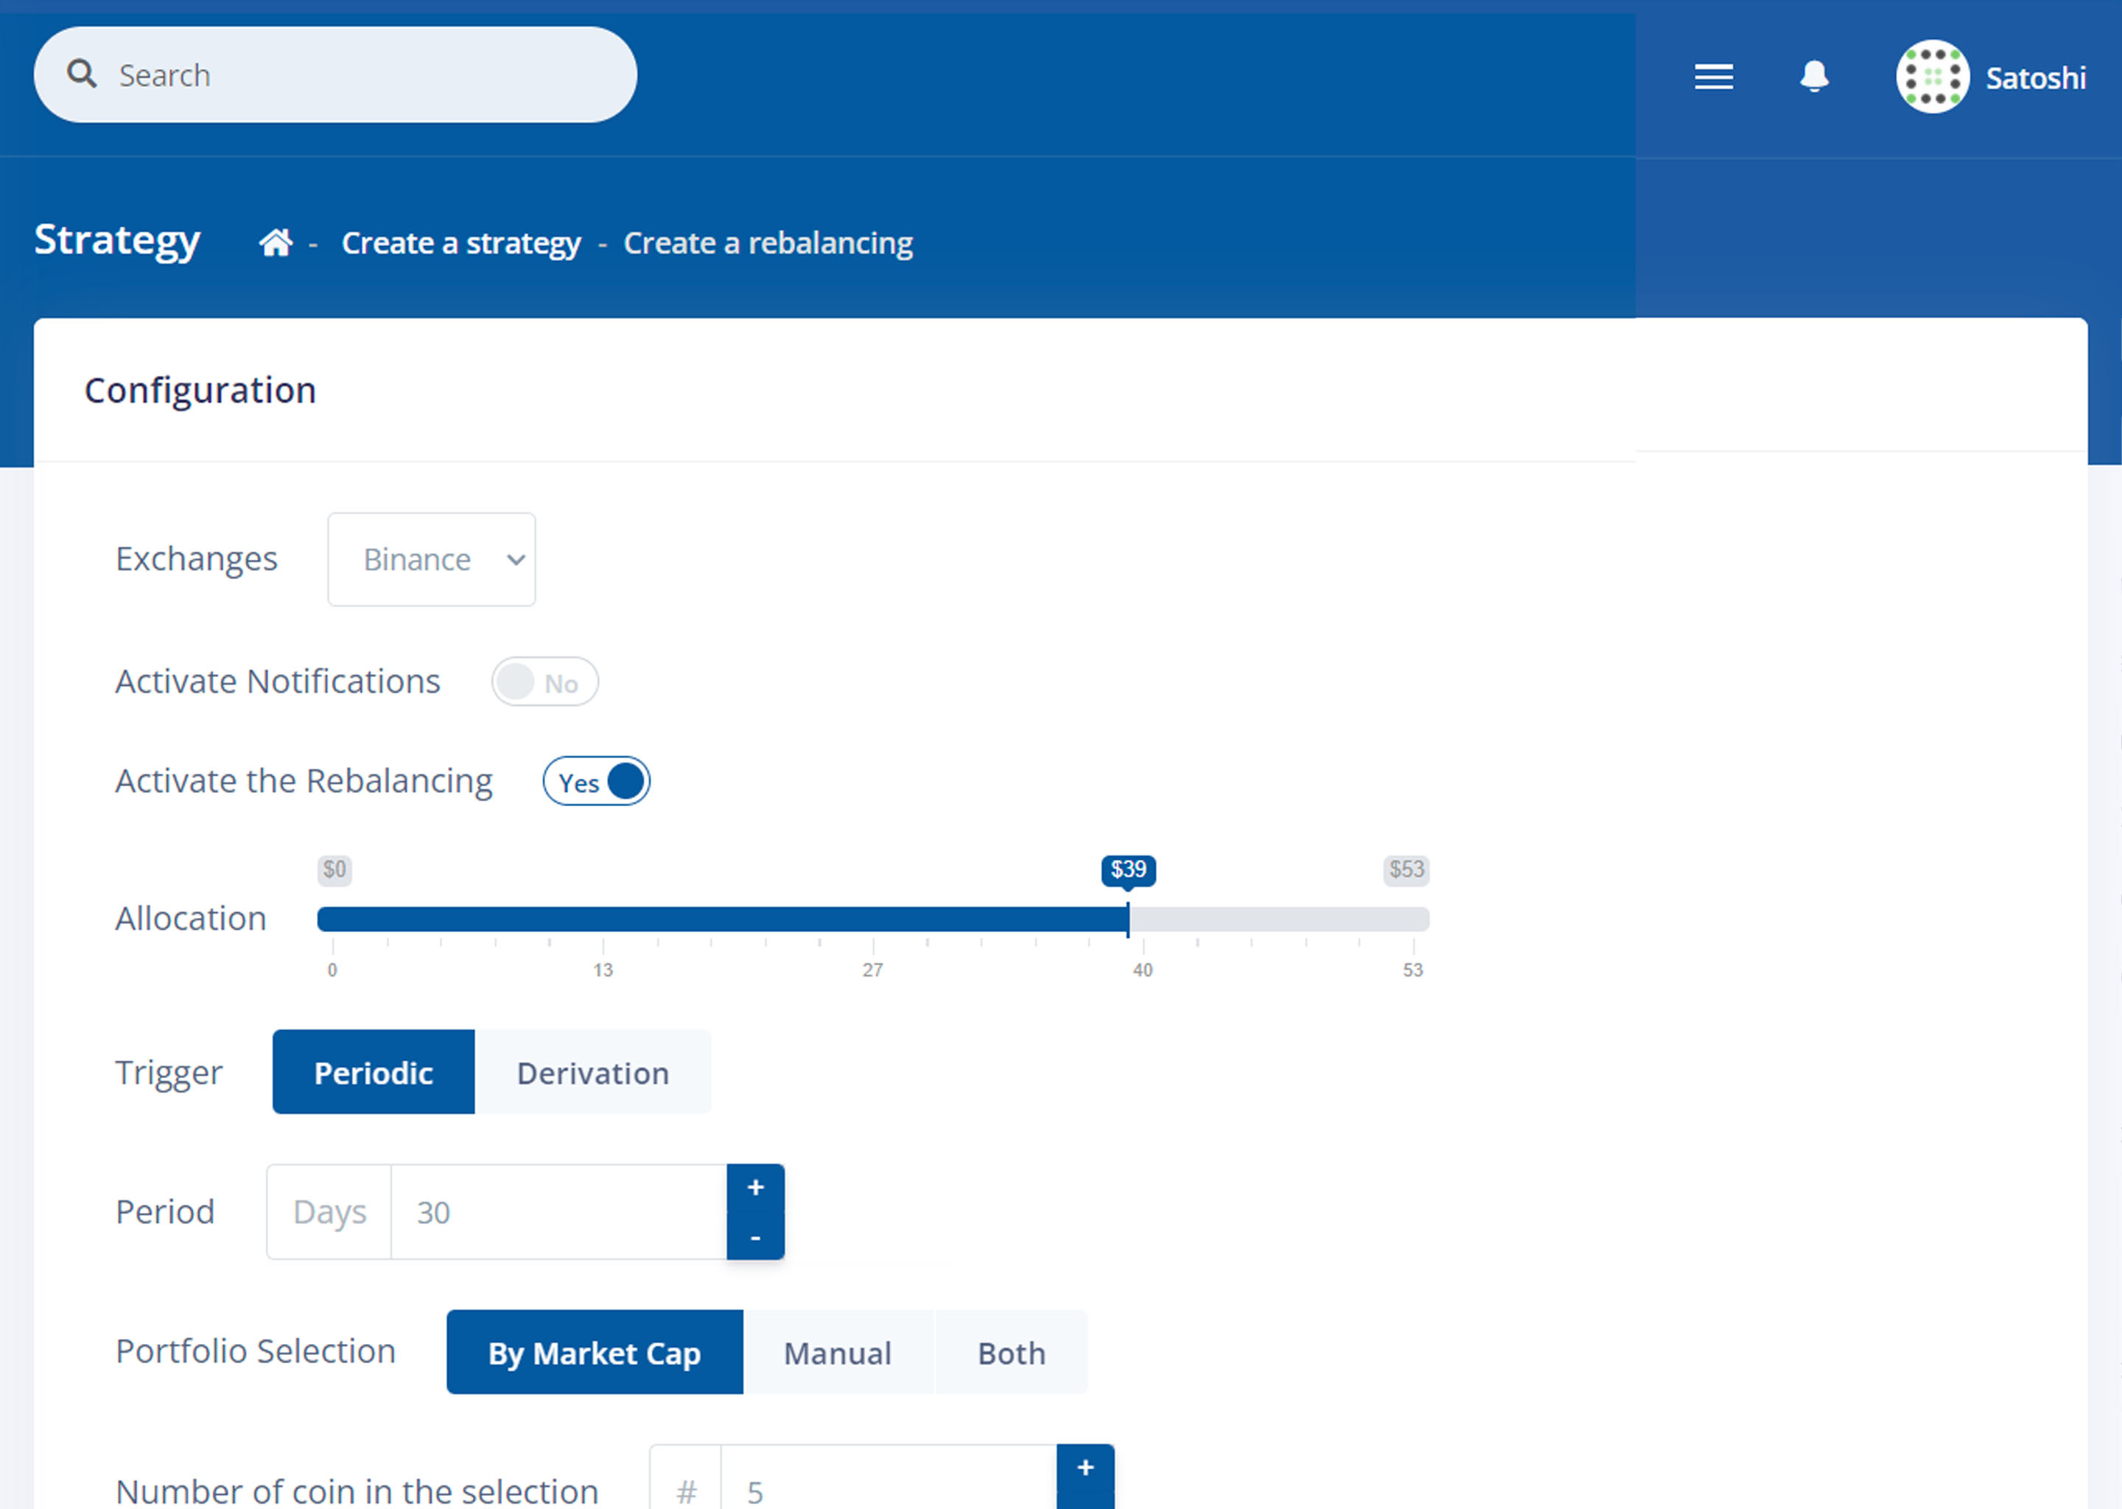Open the hamburger menu icon
The image size is (2122, 1509).
[1713, 77]
